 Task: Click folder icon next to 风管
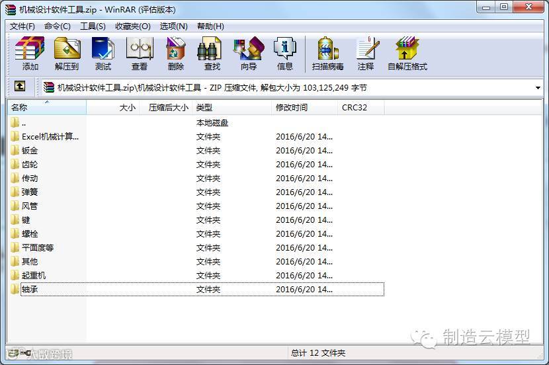[x=15, y=206]
